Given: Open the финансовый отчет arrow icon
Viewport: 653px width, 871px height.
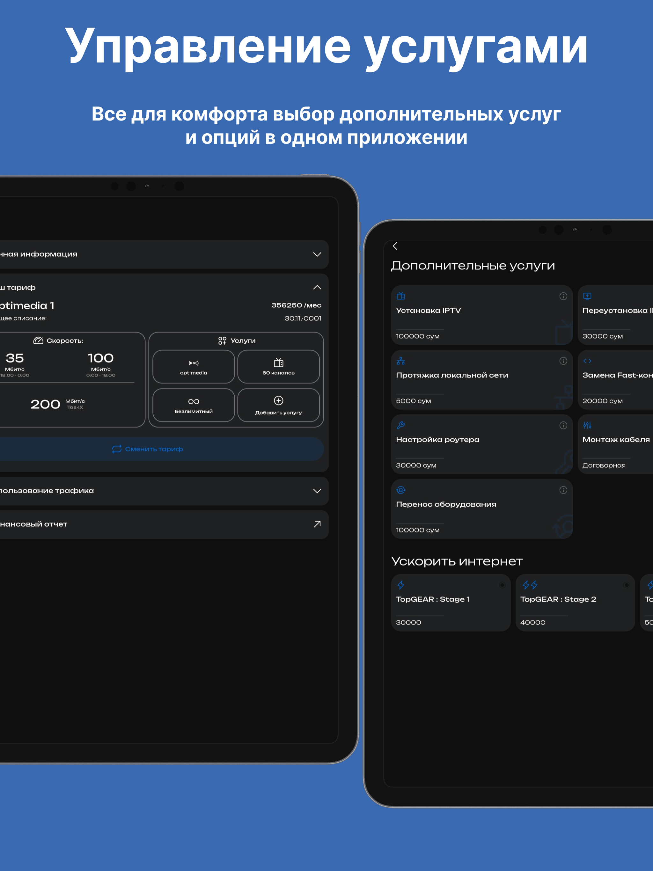Looking at the screenshot, I should [317, 524].
